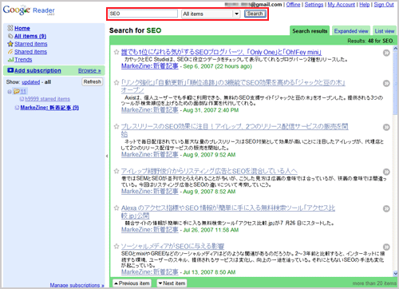Image resolution: width=399 pixels, height=289 pixels.
Task: Click Manage subscriptions » link
Action: tap(77, 285)
